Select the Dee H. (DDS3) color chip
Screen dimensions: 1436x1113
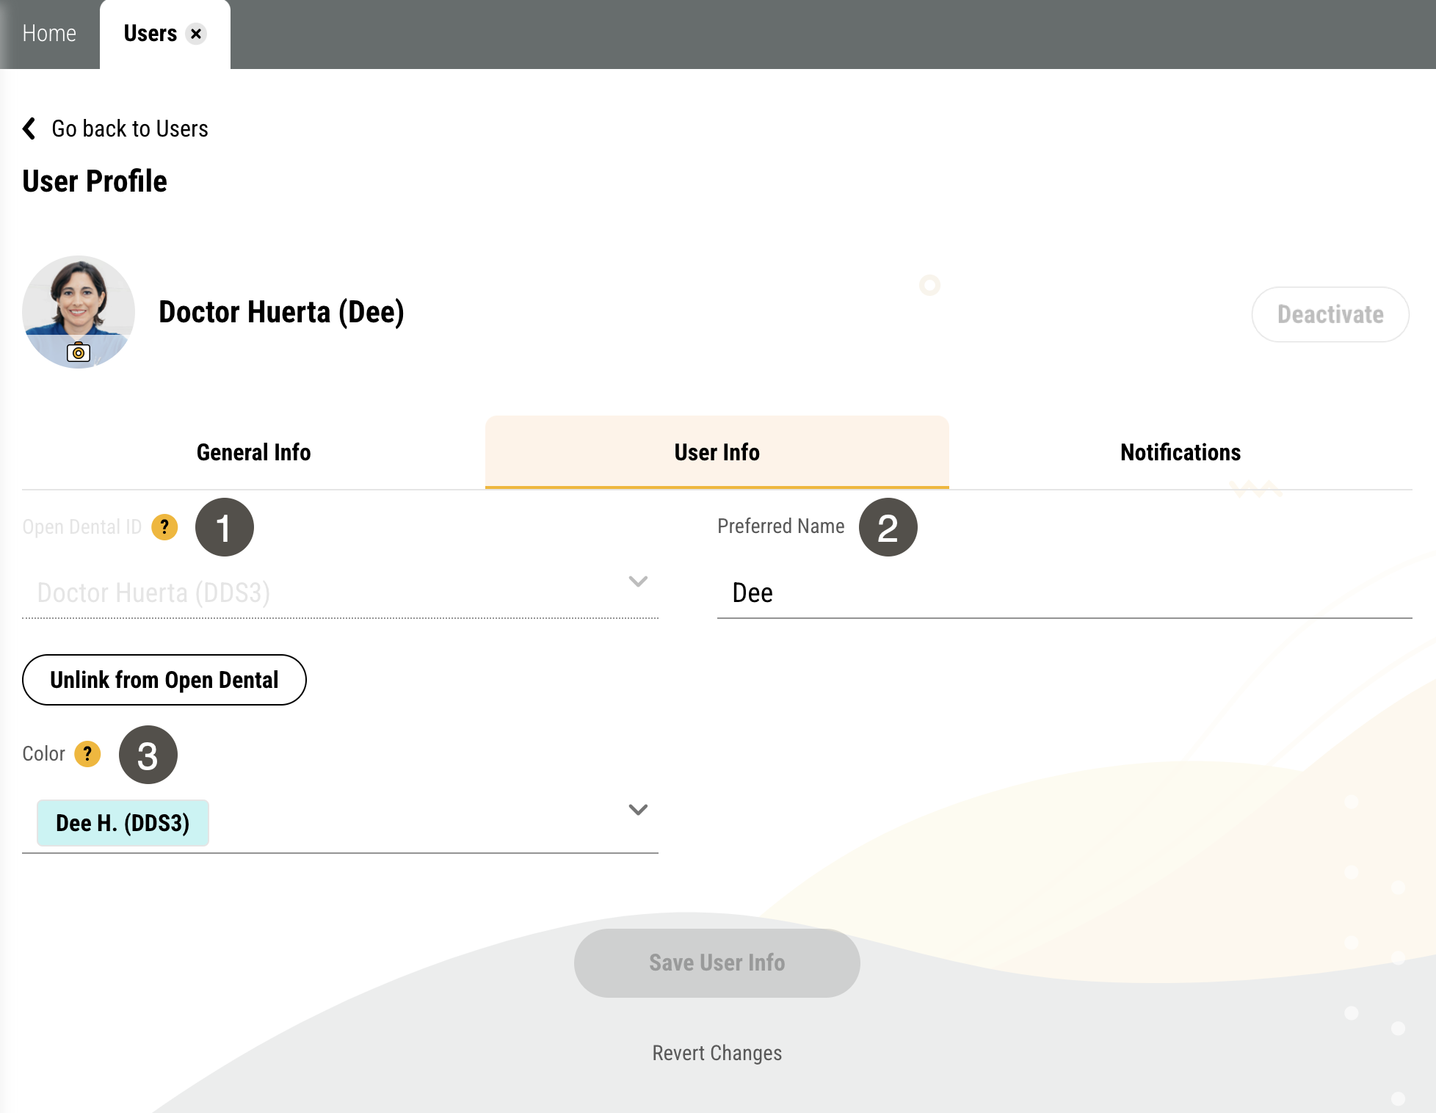click(123, 823)
